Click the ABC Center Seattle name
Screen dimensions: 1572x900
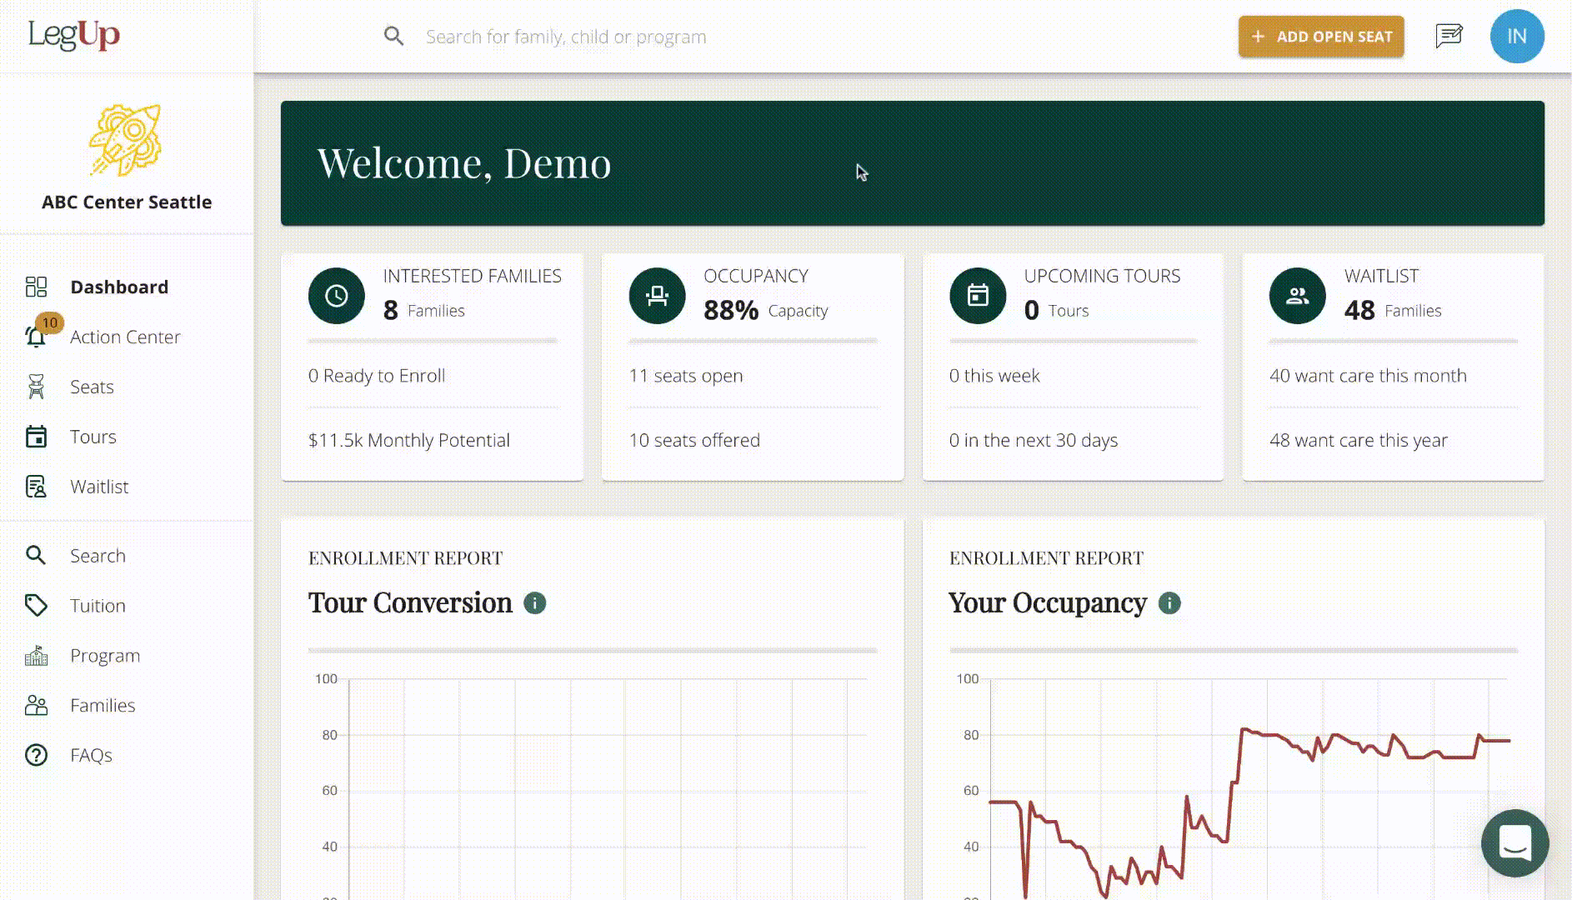tap(127, 202)
